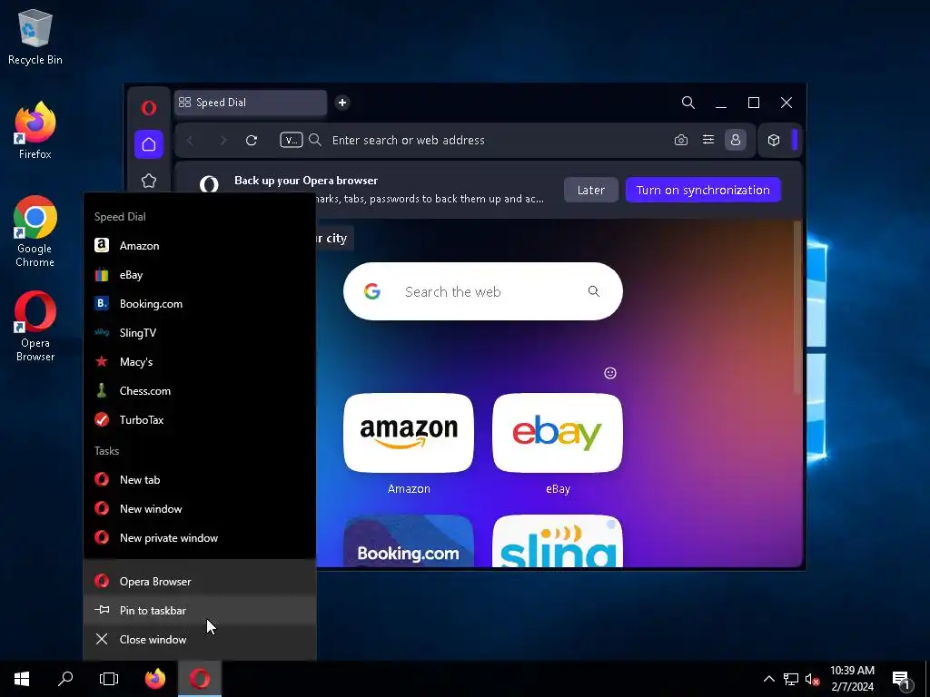Open the profile account icon

pyautogui.click(x=736, y=140)
